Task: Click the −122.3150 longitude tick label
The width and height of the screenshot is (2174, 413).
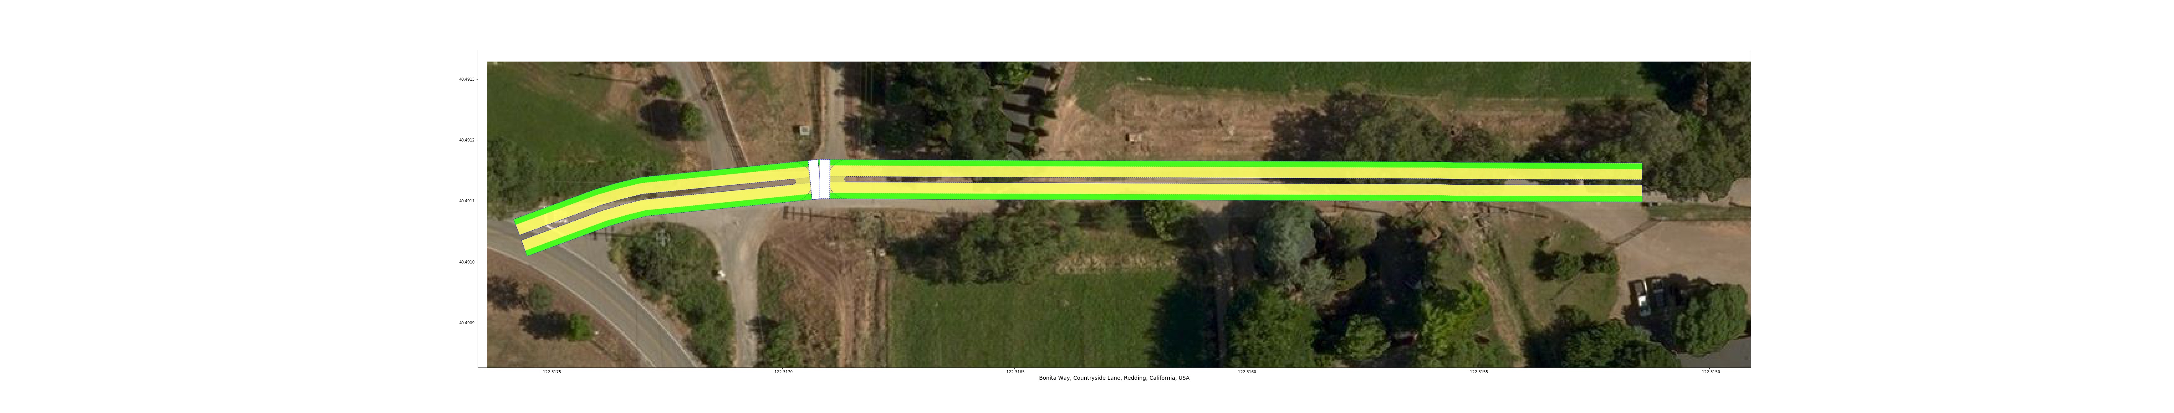Action: pos(1710,372)
